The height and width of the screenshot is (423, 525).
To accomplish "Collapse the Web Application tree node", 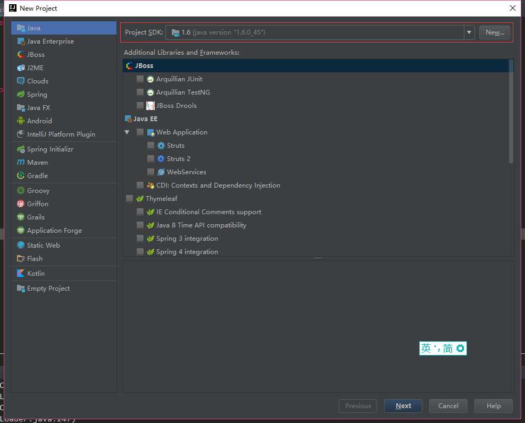I will pyautogui.click(x=127, y=132).
